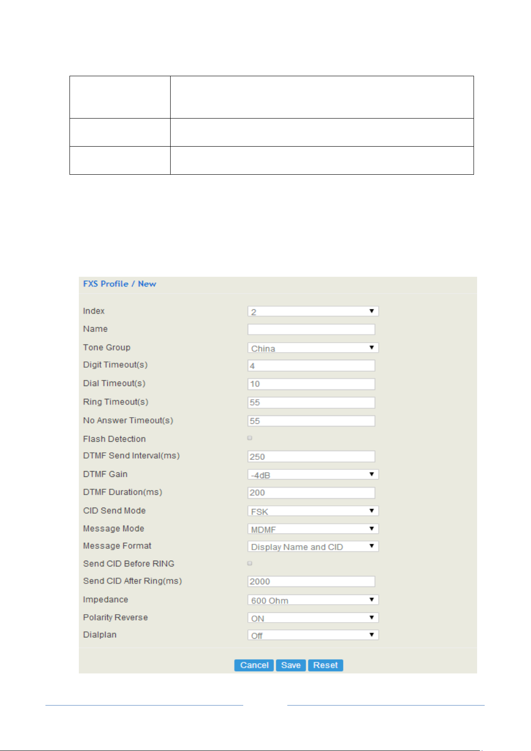Click the No Answer Timeout field
The width and height of the screenshot is (531, 751).
coord(311,421)
